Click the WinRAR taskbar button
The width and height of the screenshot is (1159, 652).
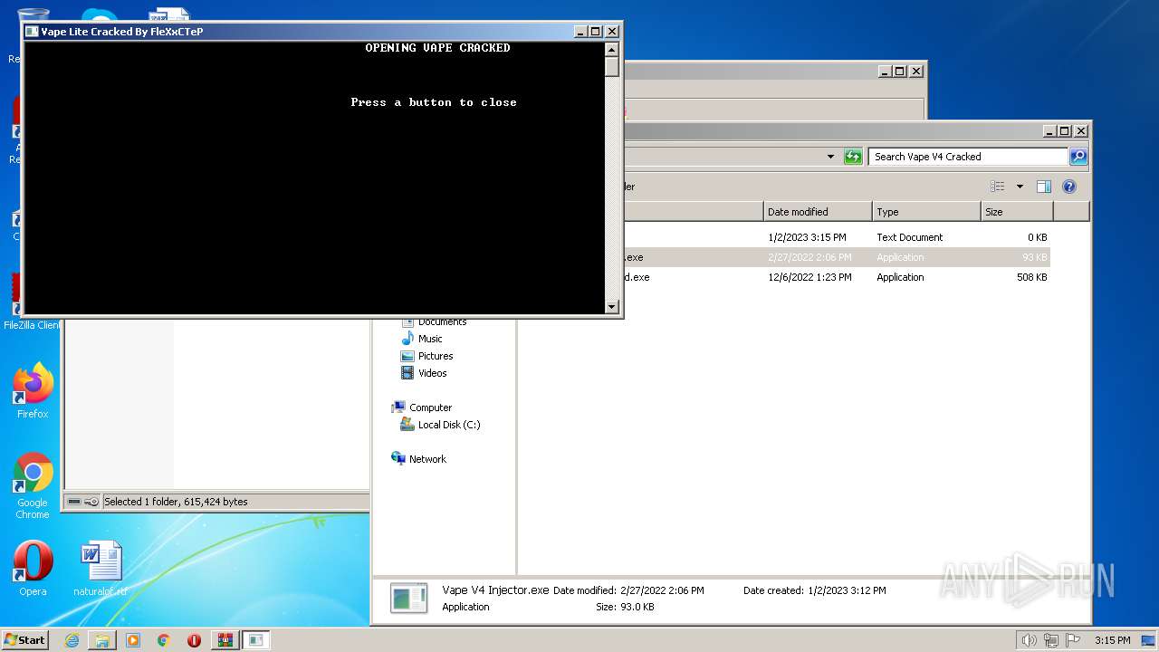pyautogui.click(x=225, y=640)
